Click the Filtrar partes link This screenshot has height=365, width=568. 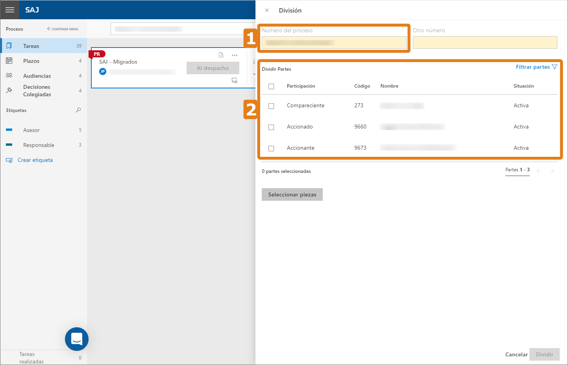click(533, 67)
